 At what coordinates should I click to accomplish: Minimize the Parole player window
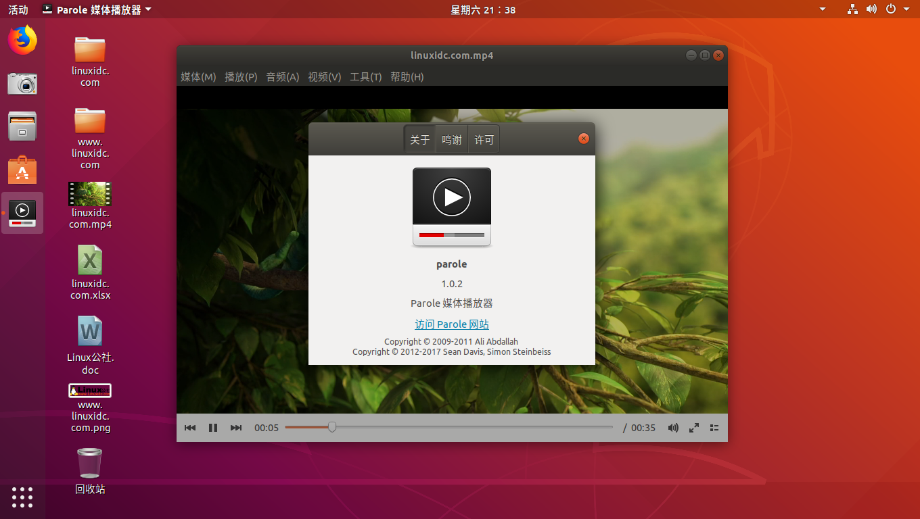691,55
